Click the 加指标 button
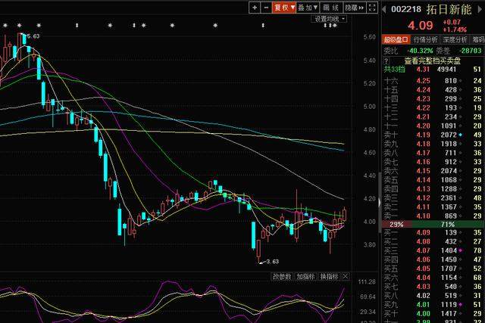Viewport: 485px width, 323px height. pos(305,276)
